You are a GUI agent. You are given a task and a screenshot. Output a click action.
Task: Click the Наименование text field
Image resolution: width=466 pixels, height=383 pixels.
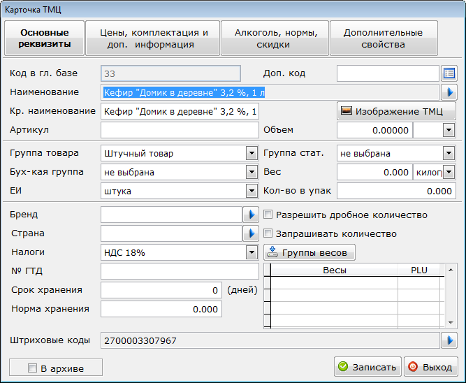270,92
